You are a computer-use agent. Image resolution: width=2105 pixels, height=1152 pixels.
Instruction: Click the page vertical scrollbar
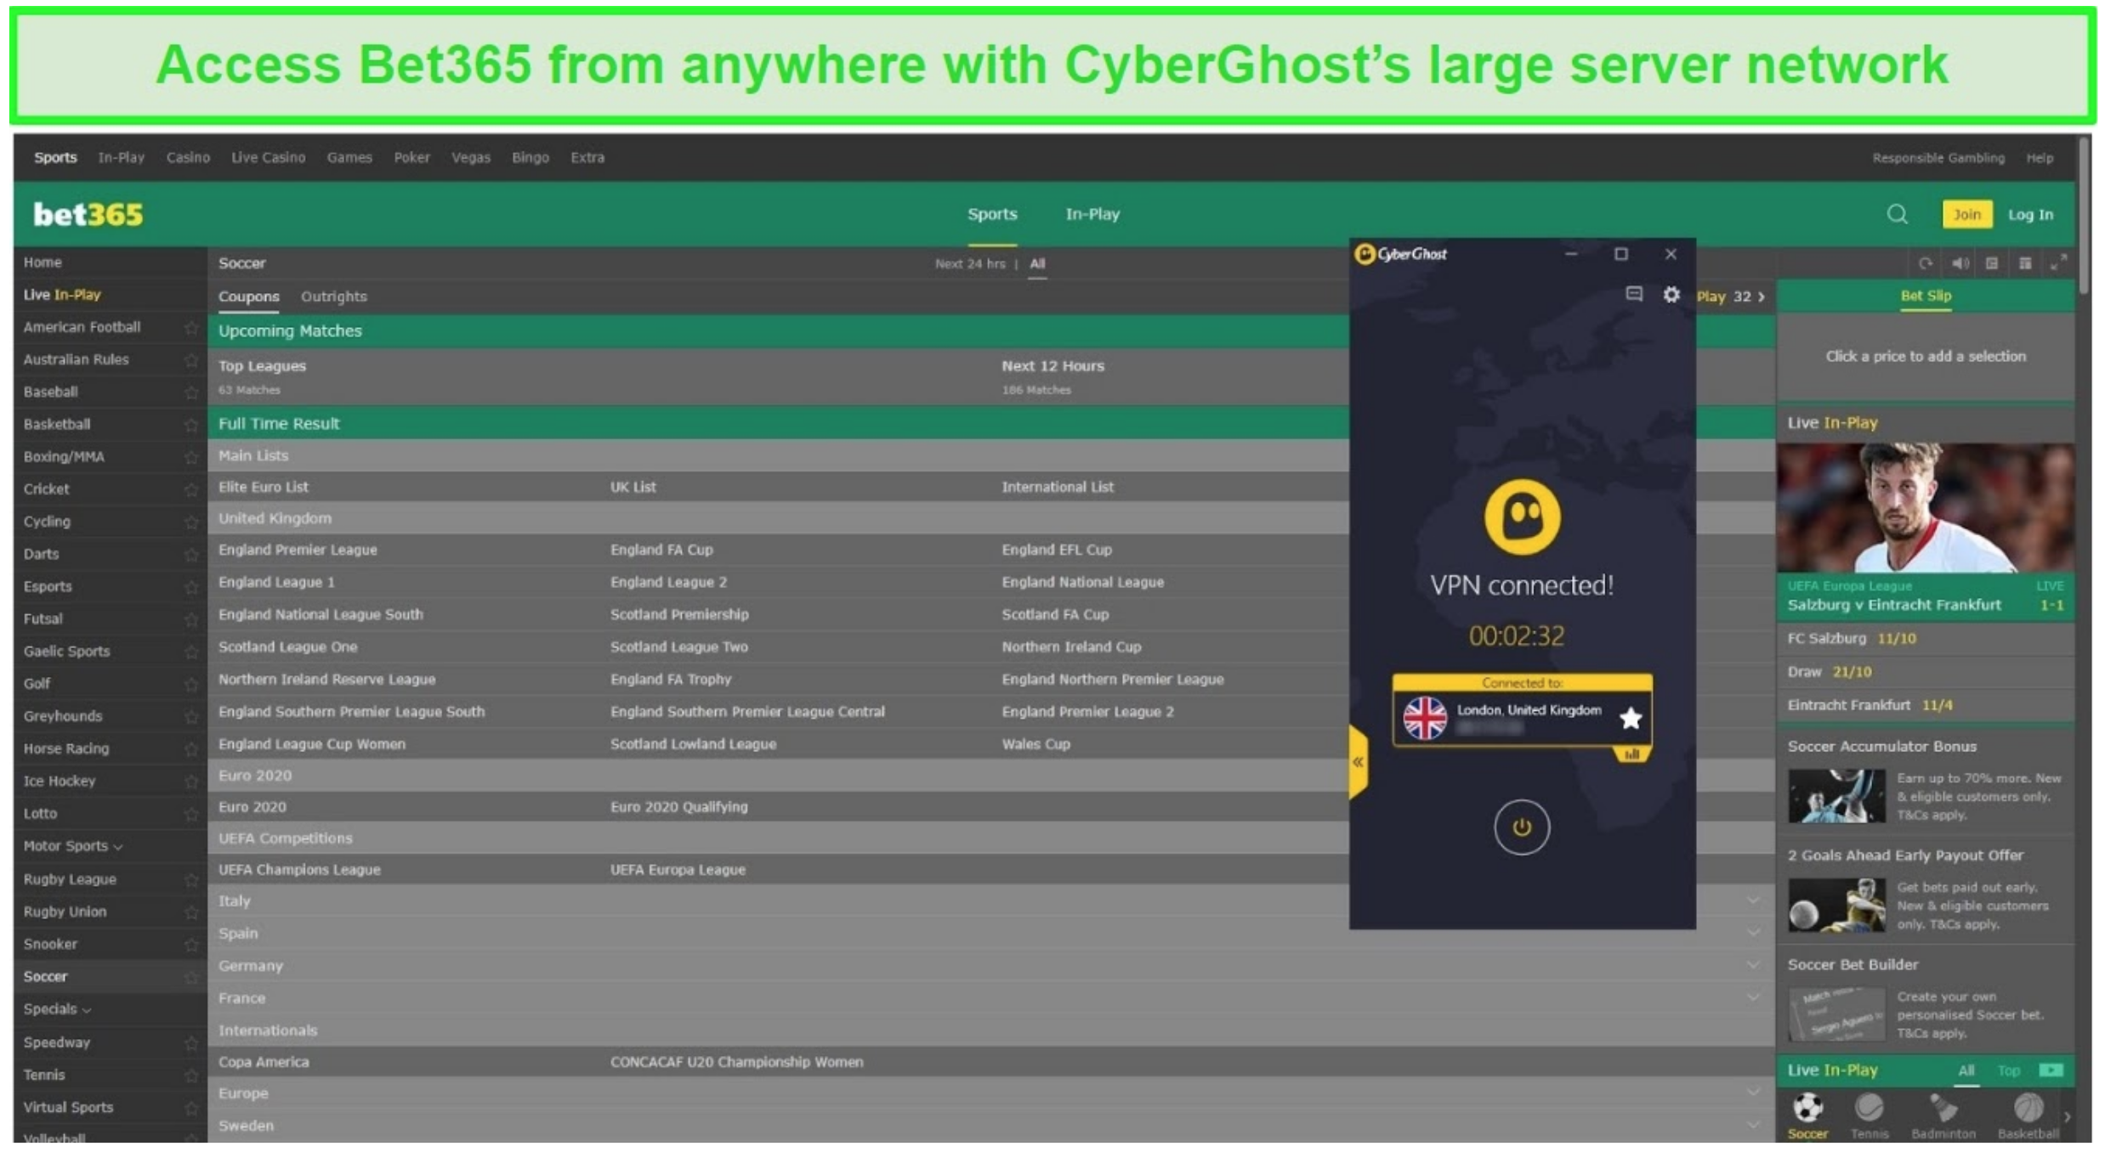[2085, 217]
